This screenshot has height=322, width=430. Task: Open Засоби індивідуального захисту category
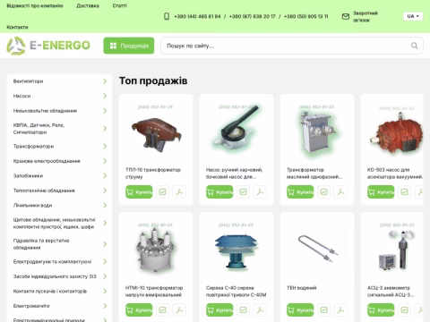55,276
